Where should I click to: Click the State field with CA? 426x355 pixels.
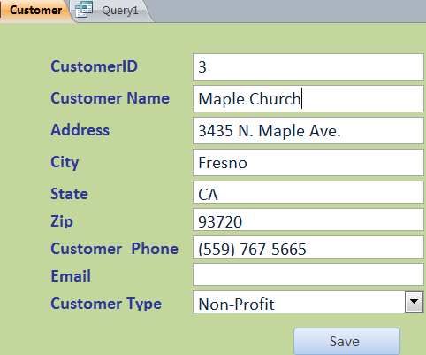[x=308, y=192]
